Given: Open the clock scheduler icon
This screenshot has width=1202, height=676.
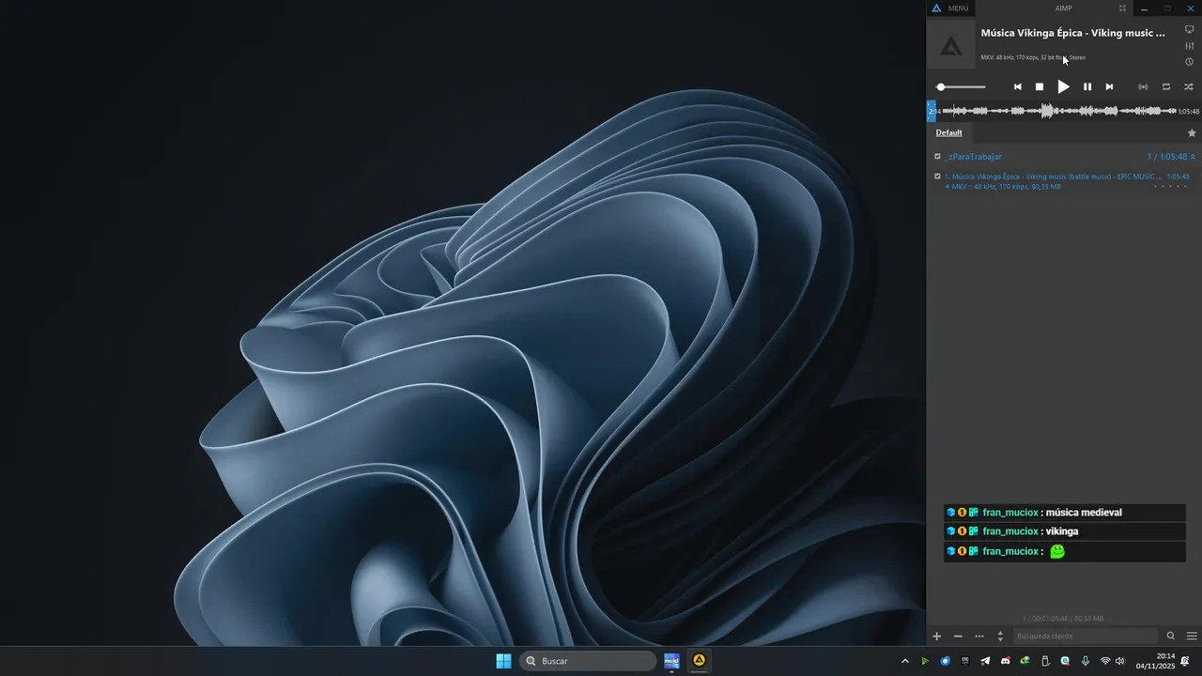Looking at the screenshot, I should point(1189,62).
